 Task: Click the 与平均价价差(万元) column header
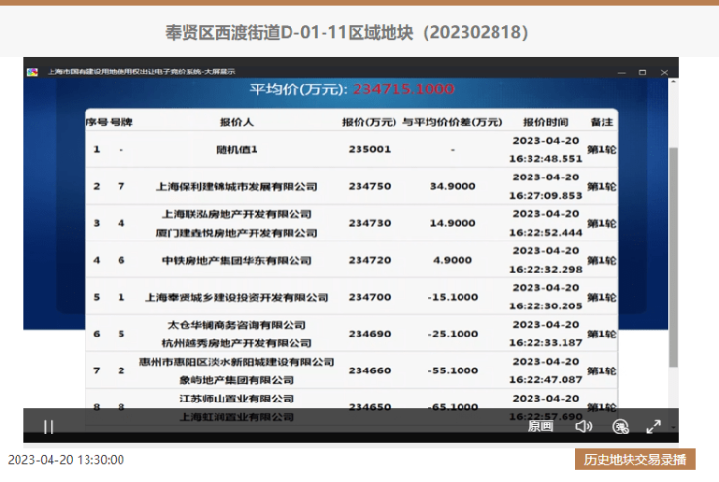click(x=452, y=122)
